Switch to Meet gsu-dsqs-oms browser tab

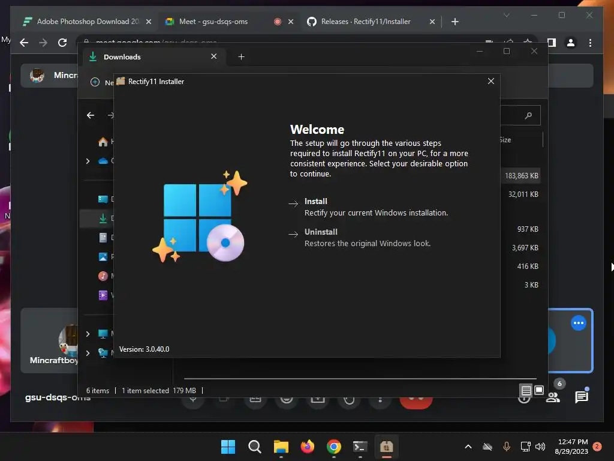(213, 22)
